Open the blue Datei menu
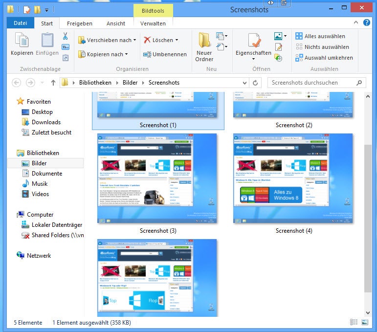Image resolution: width=377 pixels, height=332 pixels. coord(20,23)
